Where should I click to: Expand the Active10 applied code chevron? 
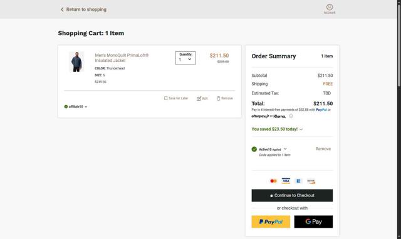(285, 149)
